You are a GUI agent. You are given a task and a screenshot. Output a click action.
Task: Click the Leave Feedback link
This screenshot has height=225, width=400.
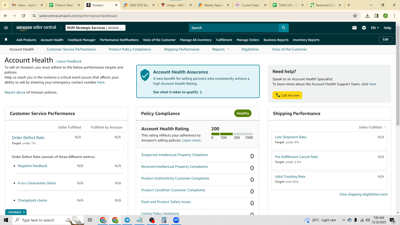pyautogui.click(x=69, y=61)
